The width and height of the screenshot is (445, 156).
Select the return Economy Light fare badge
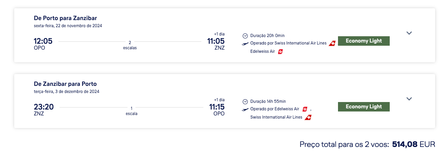click(364, 107)
